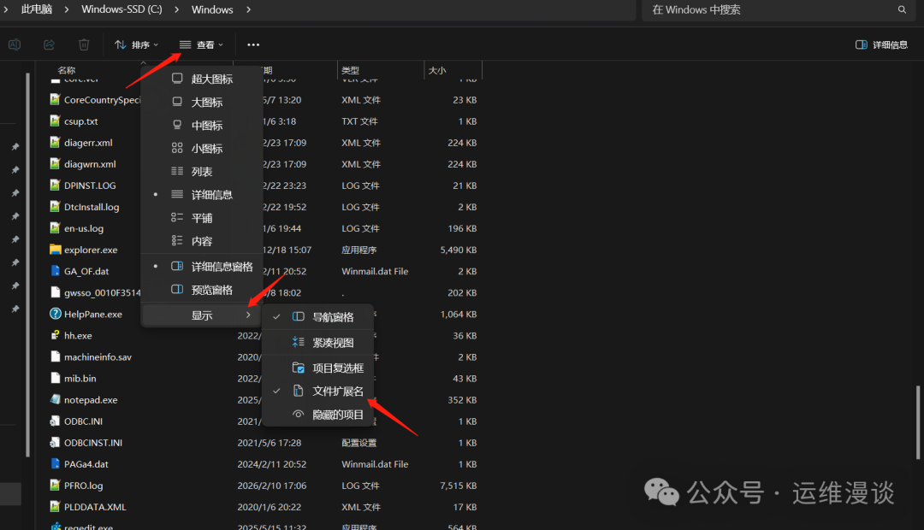Click 此电脑 in the breadcrumb
This screenshot has height=530, width=924.
click(37, 9)
